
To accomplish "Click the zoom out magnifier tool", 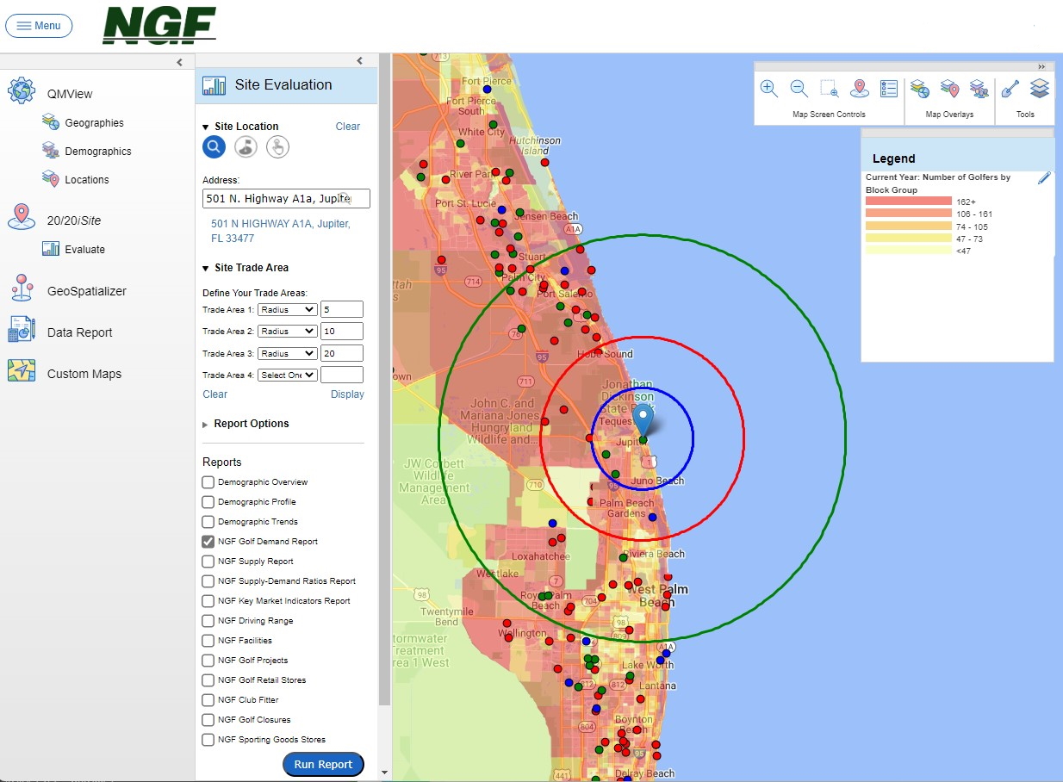I will (799, 88).
